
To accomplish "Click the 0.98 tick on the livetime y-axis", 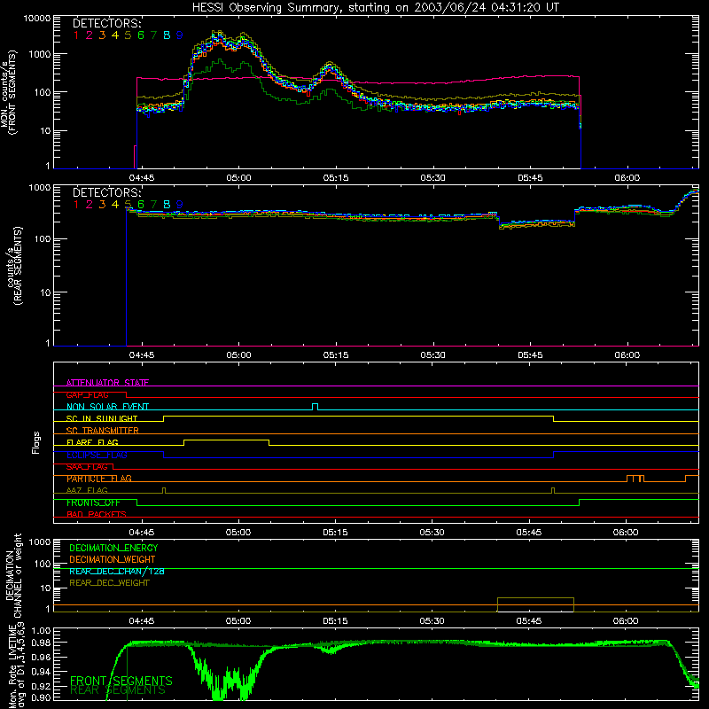I will coord(41,643).
